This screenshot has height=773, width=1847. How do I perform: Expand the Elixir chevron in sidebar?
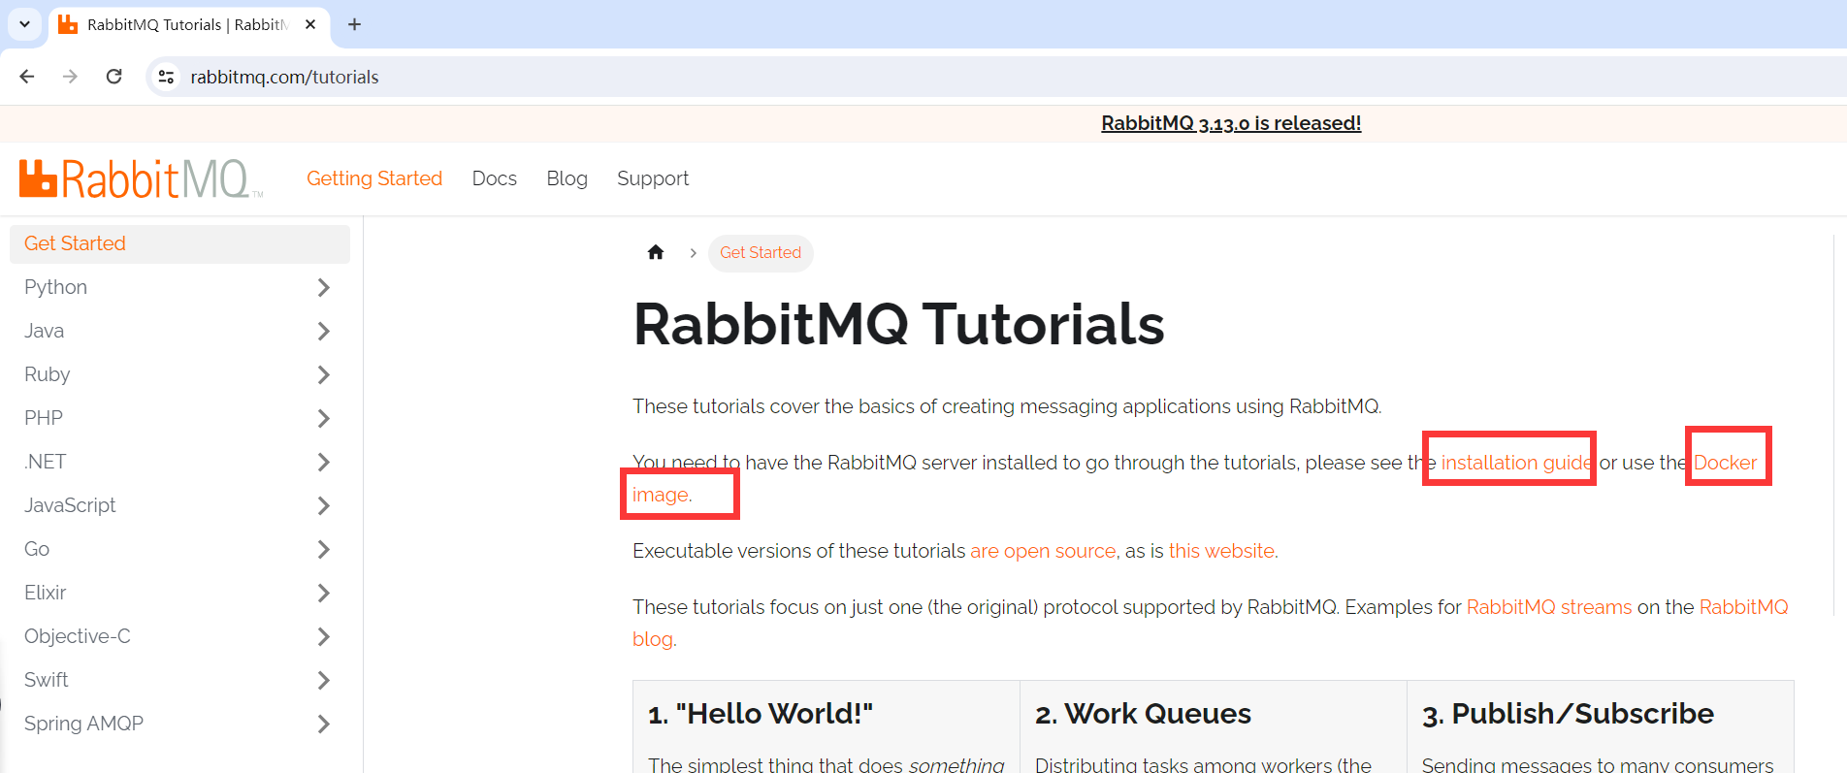point(324,593)
